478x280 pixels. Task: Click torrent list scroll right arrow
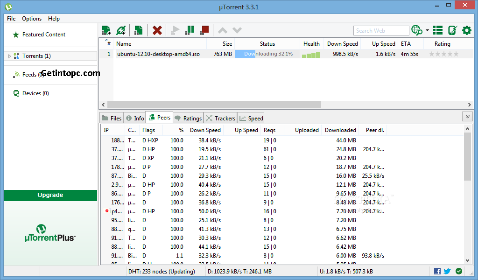click(470, 105)
